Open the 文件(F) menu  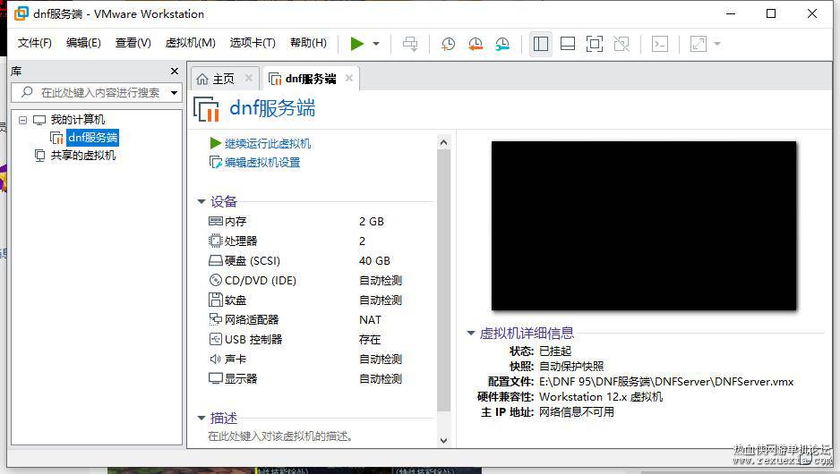(35, 43)
